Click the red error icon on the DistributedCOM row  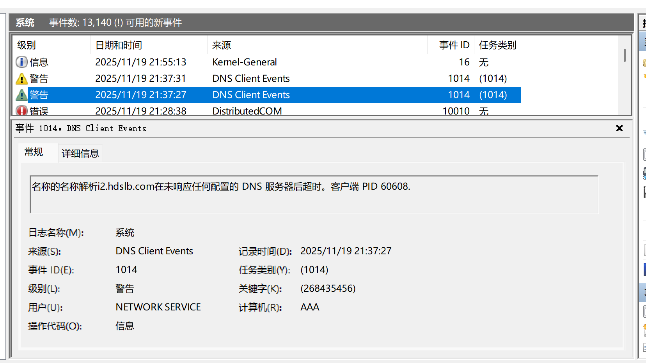click(21, 111)
